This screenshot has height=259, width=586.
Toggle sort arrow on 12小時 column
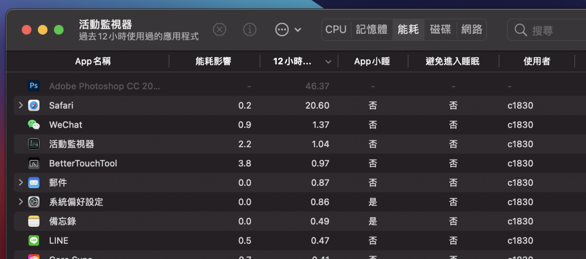(328, 61)
